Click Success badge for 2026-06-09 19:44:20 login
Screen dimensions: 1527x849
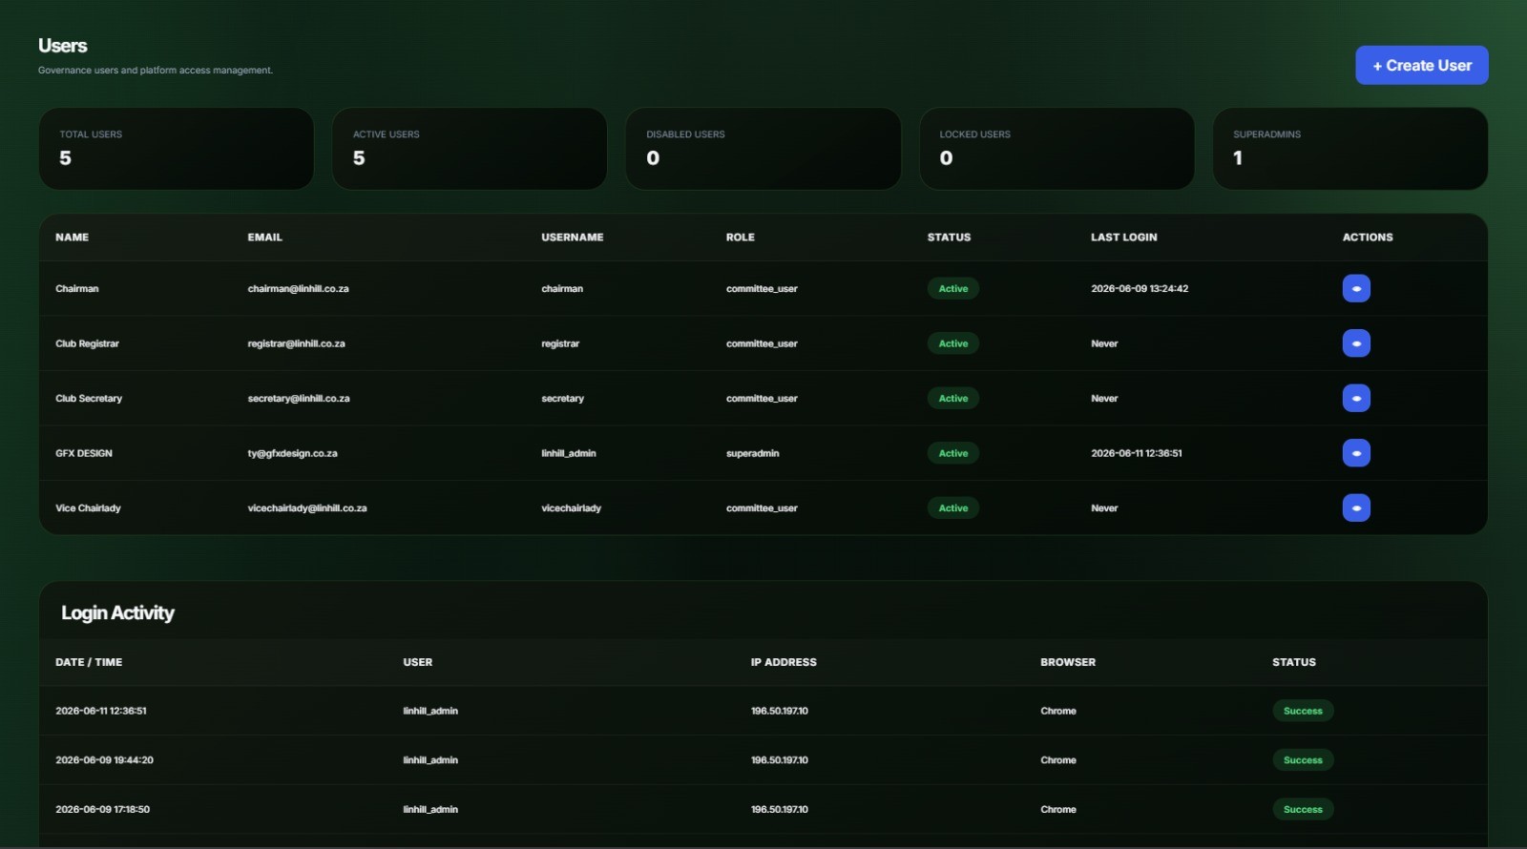click(x=1303, y=760)
